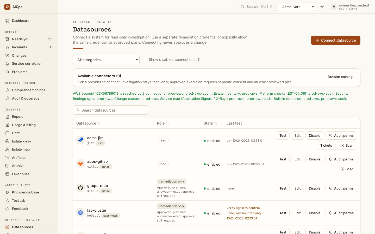Toggle the light/dark theme icon

coord(322,7)
